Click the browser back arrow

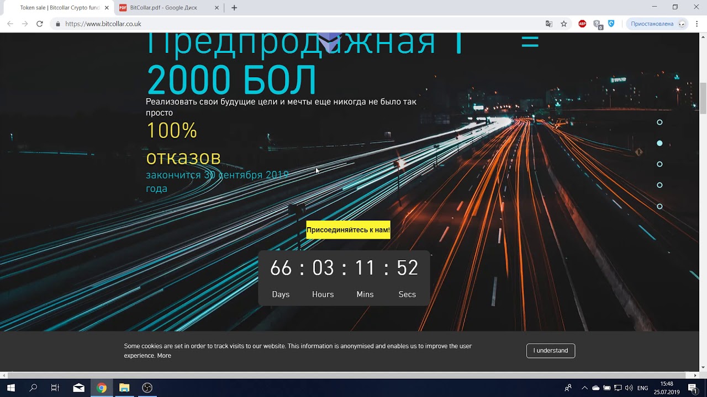coord(10,24)
